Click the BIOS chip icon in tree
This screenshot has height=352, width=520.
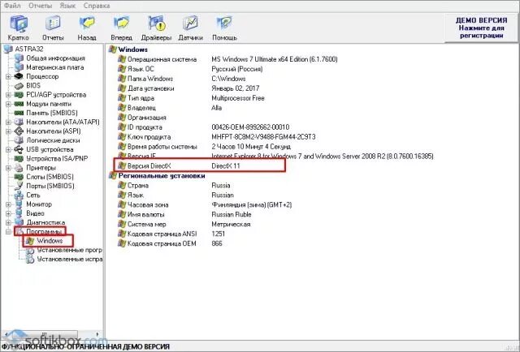(x=19, y=86)
